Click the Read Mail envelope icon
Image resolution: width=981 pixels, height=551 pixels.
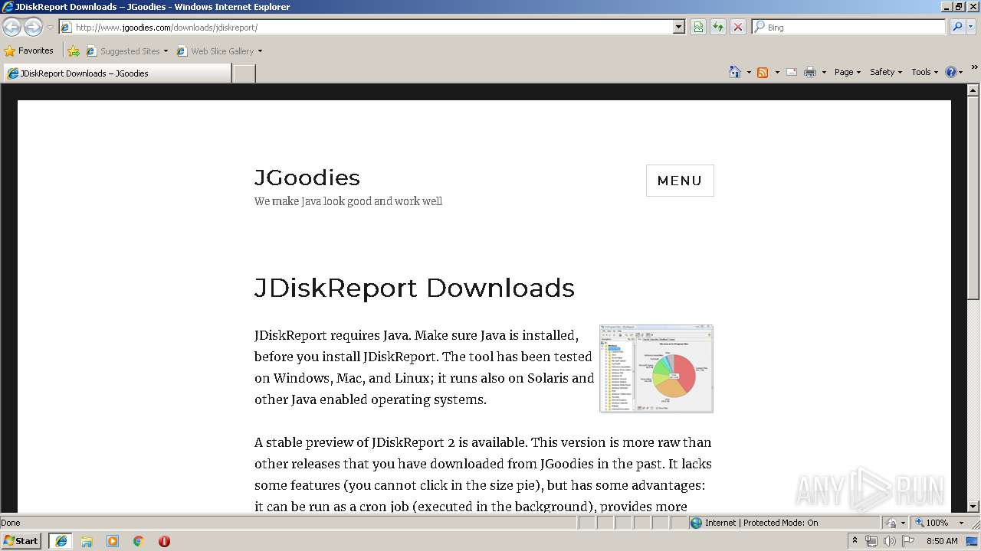pyautogui.click(x=792, y=72)
